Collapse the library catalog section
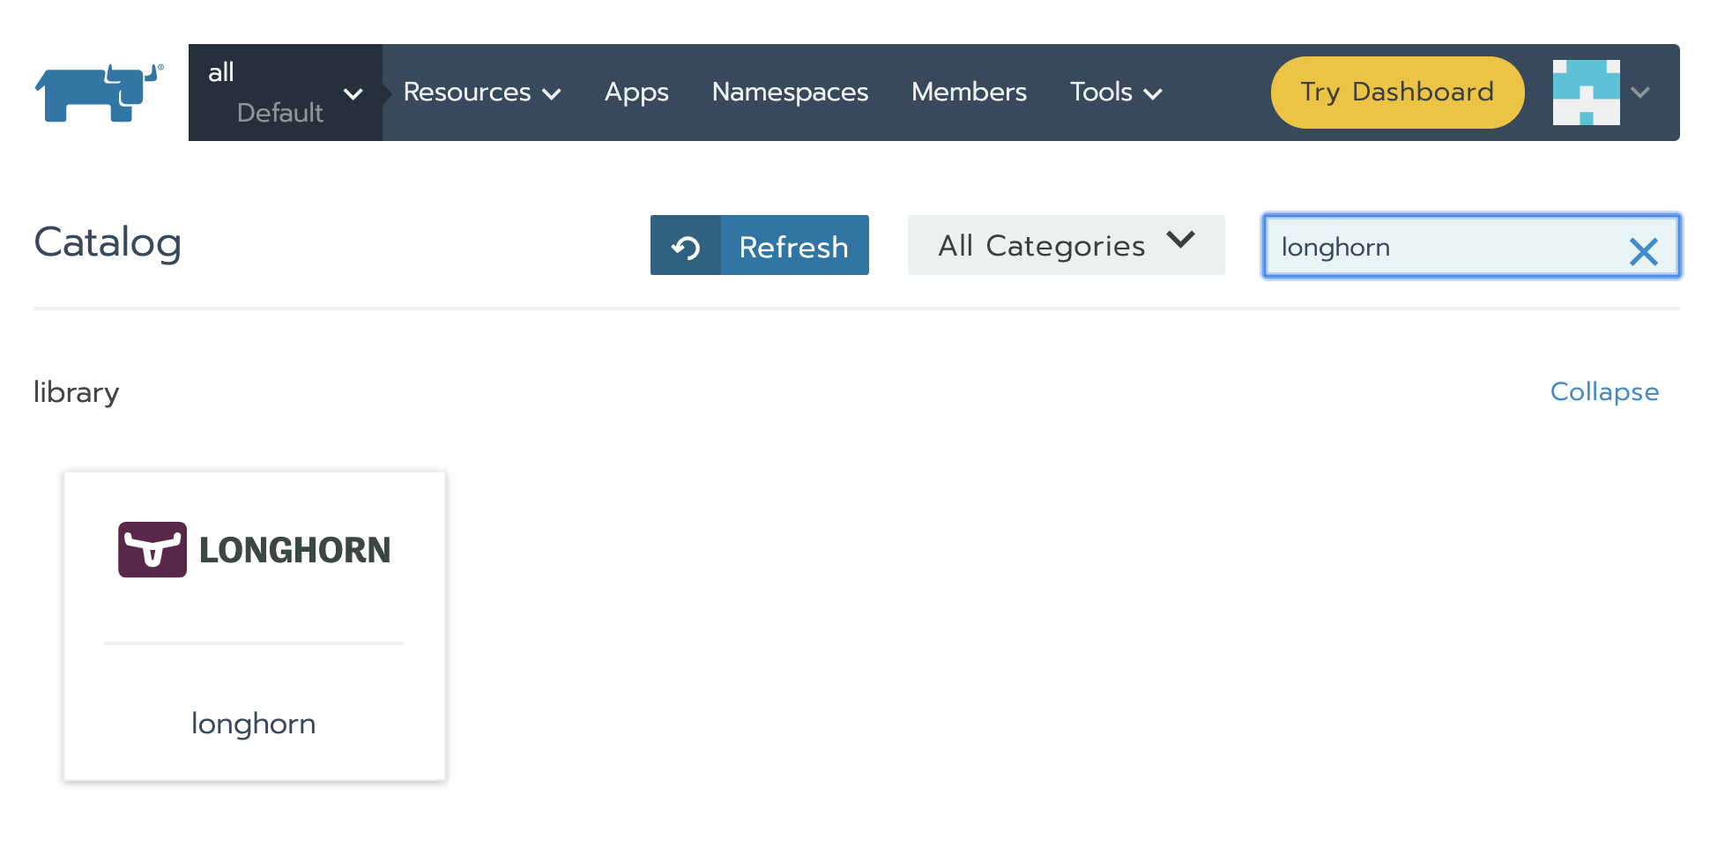The width and height of the screenshot is (1710, 862). (x=1604, y=391)
